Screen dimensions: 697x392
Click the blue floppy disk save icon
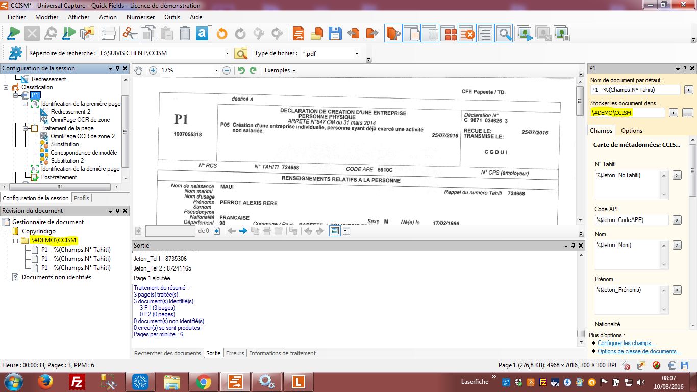tap(335, 34)
